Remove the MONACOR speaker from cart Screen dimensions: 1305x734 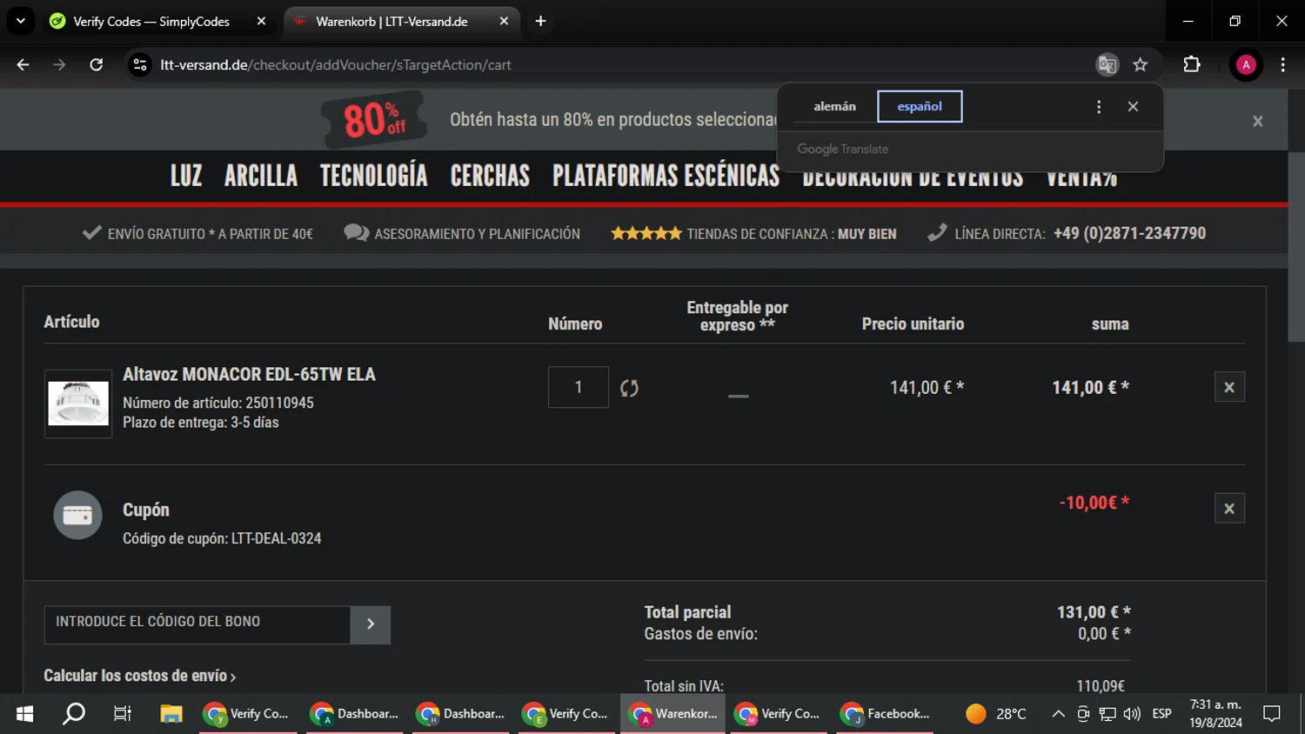(x=1229, y=387)
